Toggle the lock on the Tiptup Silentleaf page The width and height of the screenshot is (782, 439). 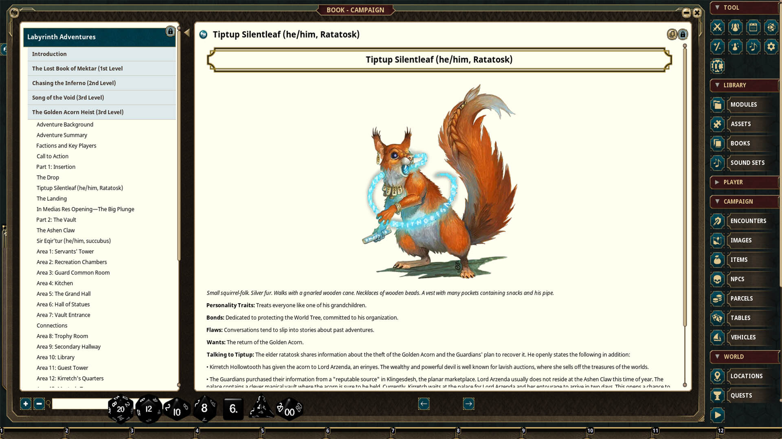click(x=682, y=35)
